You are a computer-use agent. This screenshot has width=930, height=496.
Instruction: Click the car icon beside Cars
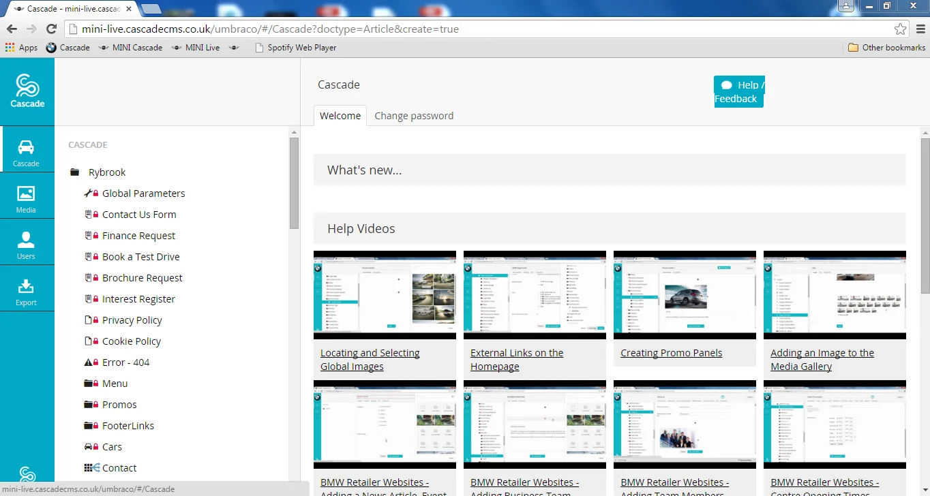click(88, 447)
